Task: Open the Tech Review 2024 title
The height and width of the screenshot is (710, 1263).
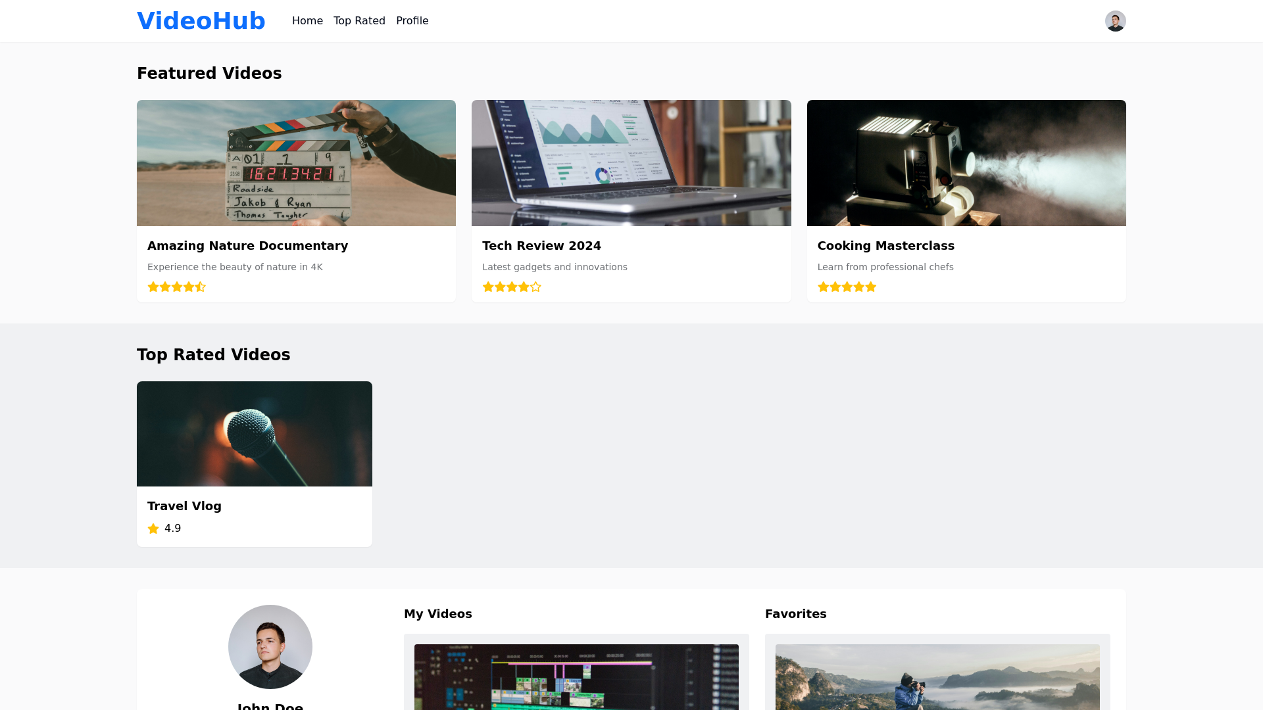Action: click(541, 246)
